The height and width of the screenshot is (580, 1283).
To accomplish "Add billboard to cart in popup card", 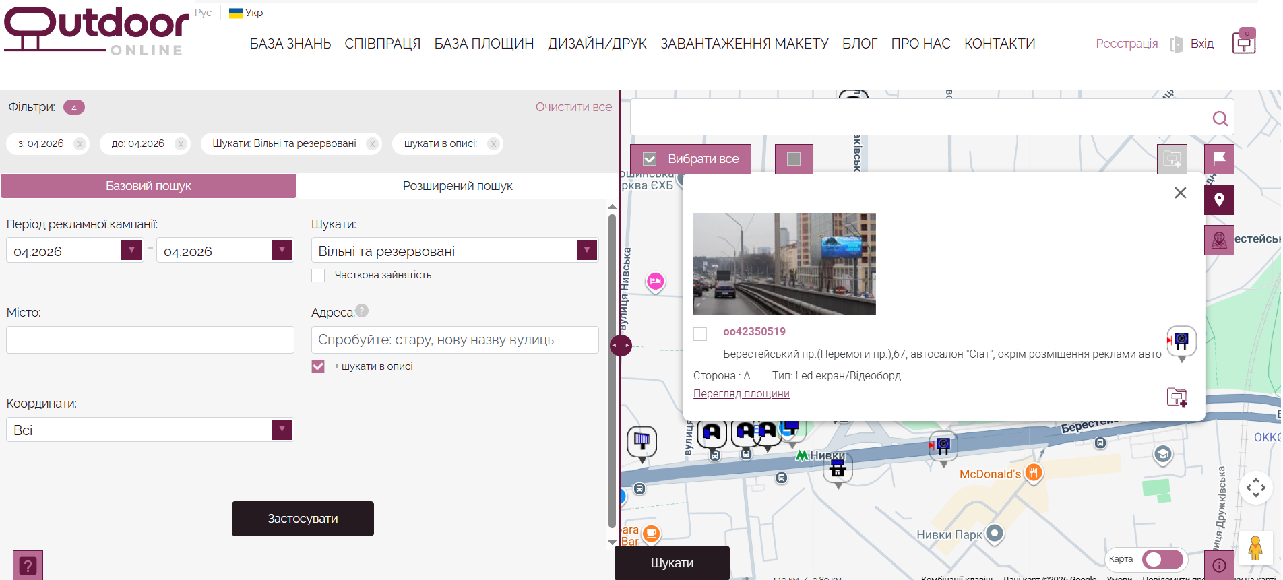I will 1177,397.
